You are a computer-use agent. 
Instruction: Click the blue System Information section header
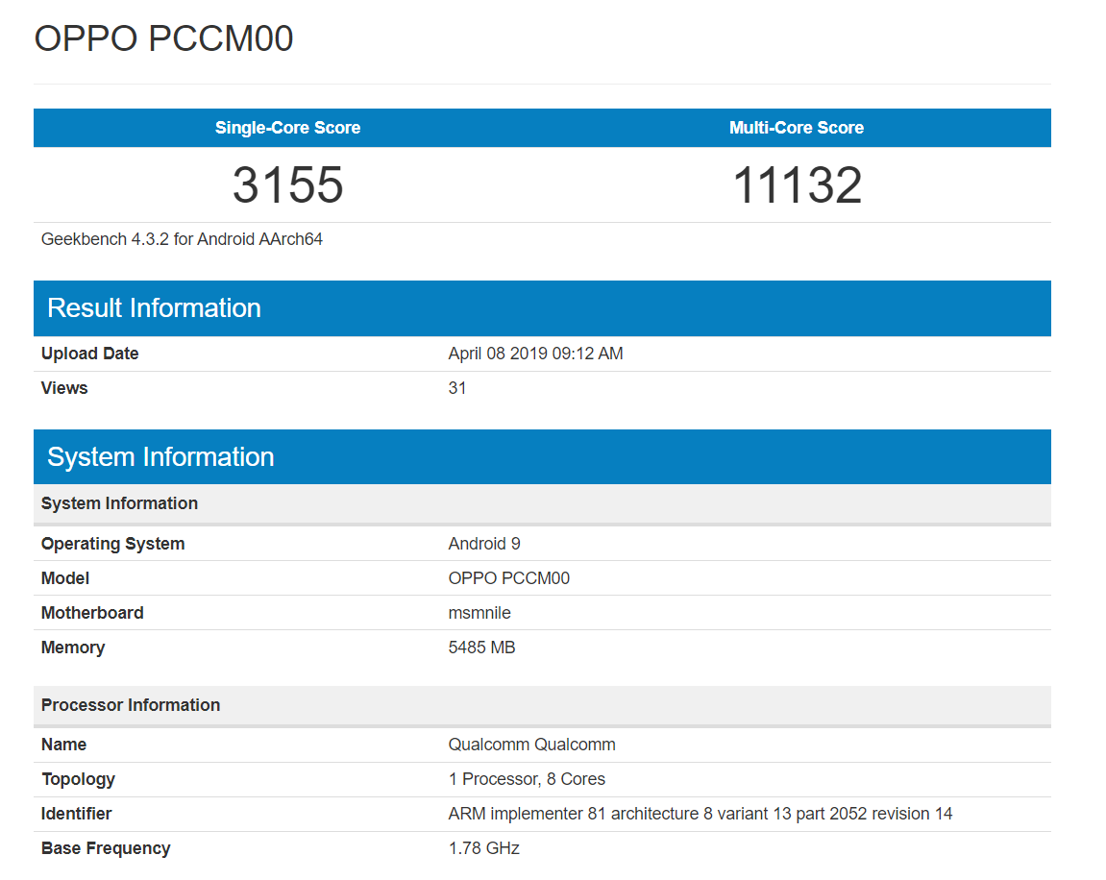coord(160,457)
